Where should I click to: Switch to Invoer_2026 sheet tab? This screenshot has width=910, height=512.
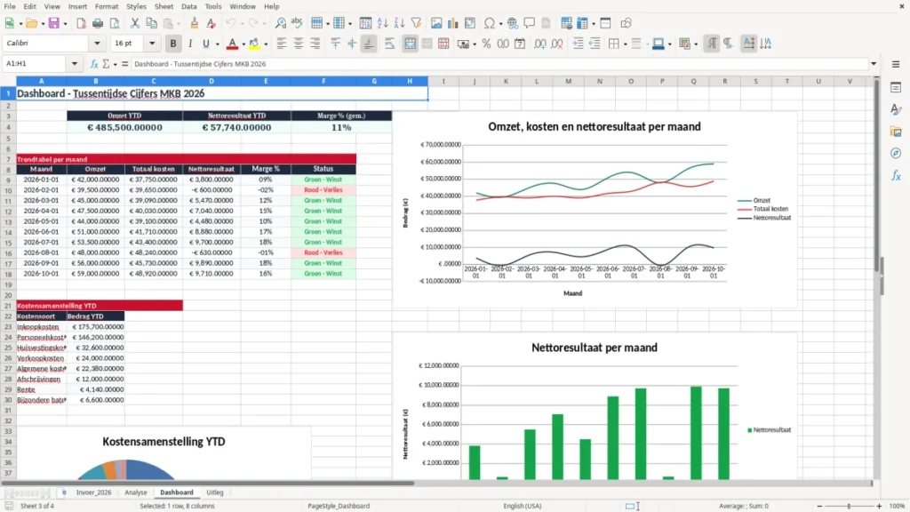pyautogui.click(x=93, y=492)
